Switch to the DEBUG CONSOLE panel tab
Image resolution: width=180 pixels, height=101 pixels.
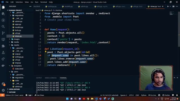[x=51, y=78]
